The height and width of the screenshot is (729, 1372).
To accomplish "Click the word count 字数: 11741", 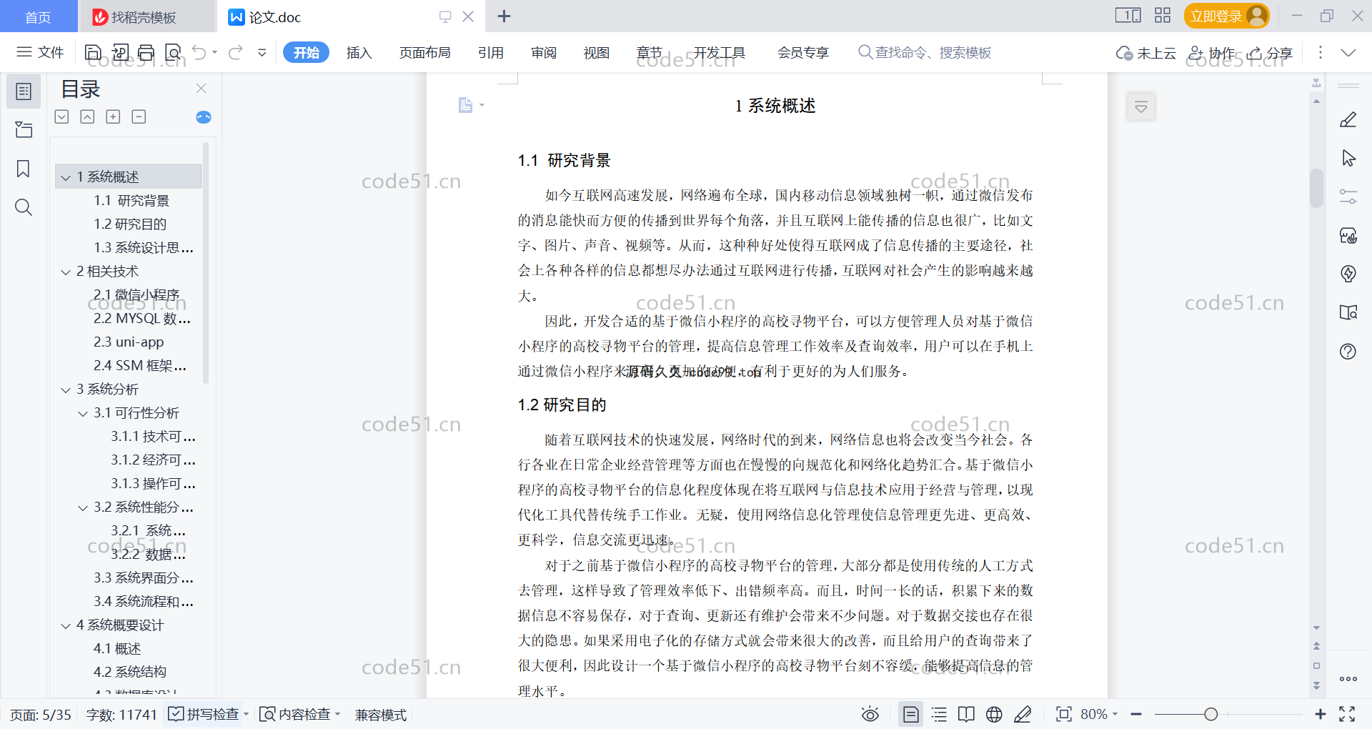I will point(121,715).
